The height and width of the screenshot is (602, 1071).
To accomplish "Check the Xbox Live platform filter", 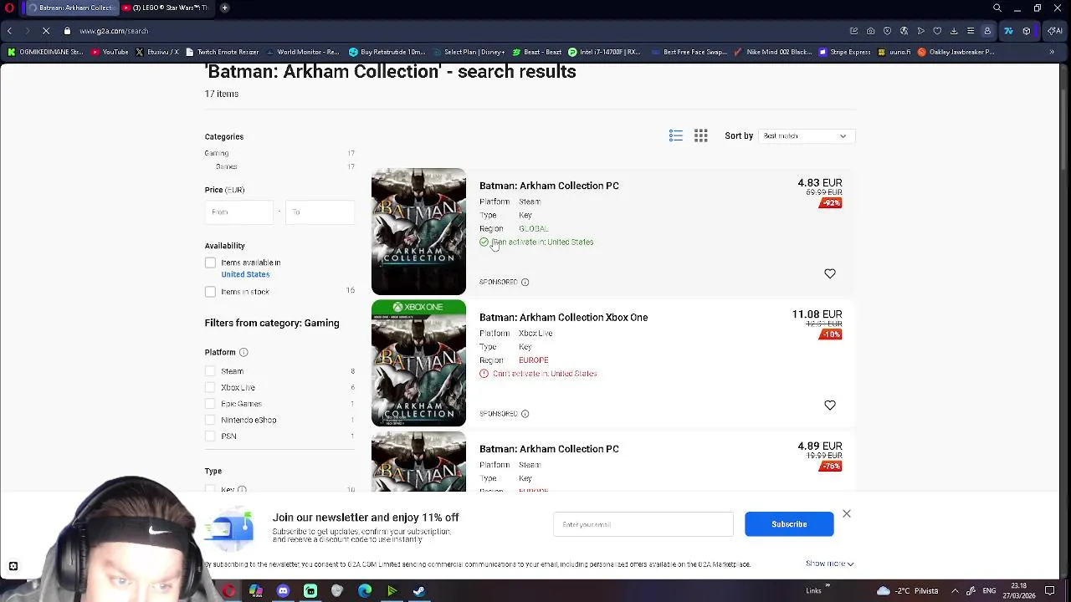I will 210,388.
